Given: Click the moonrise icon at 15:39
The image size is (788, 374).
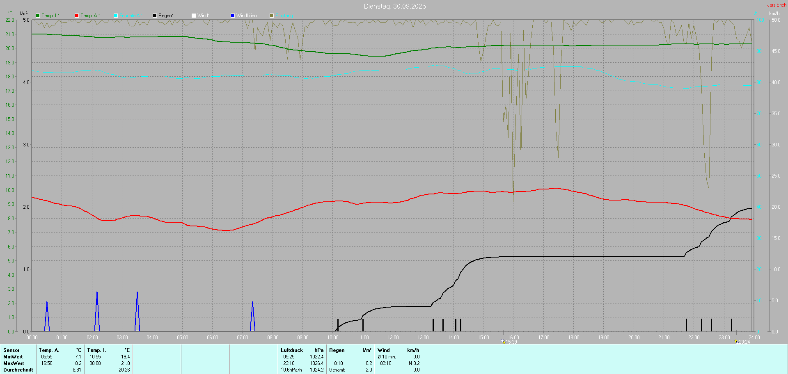Looking at the screenshot, I should [x=503, y=341].
